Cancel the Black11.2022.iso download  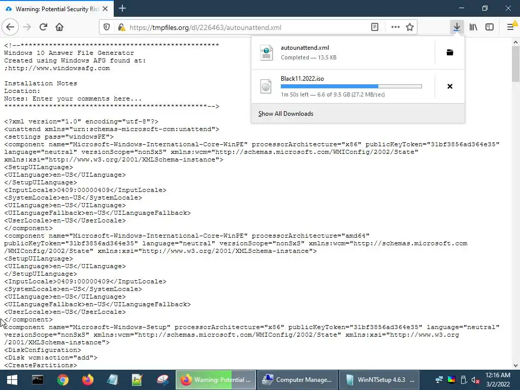[450, 86]
